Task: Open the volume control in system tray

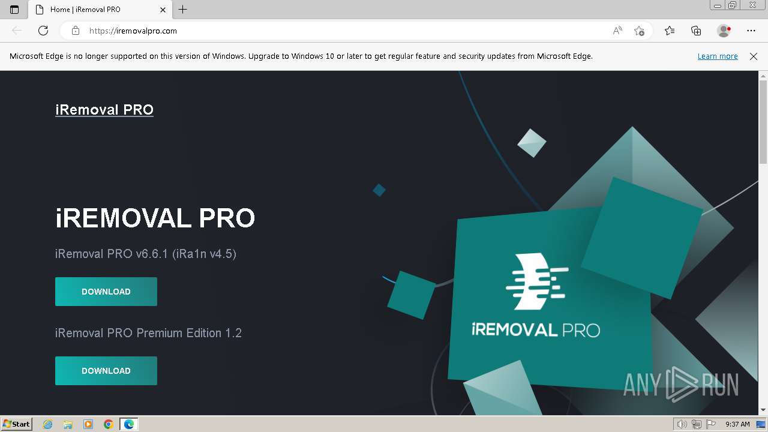Action: tap(683, 424)
